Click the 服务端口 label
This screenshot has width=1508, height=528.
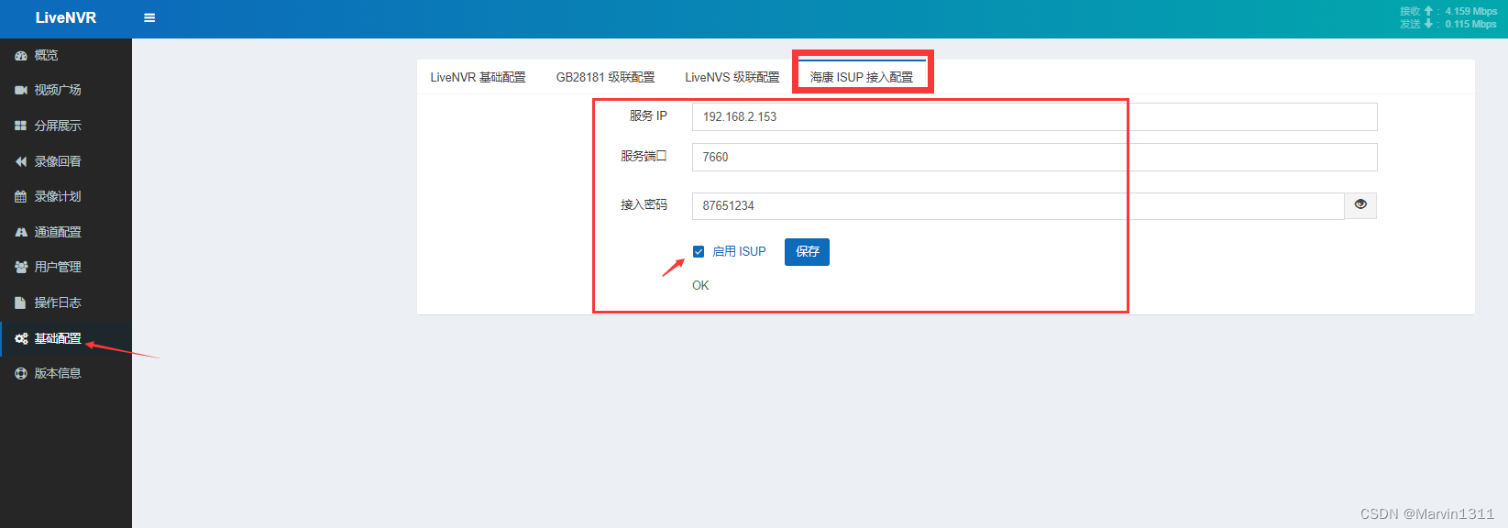click(x=644, y=156)
